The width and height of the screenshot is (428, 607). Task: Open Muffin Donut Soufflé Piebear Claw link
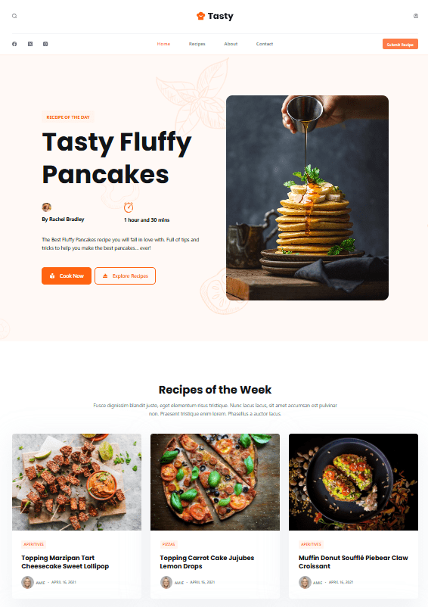pos(353,562)
